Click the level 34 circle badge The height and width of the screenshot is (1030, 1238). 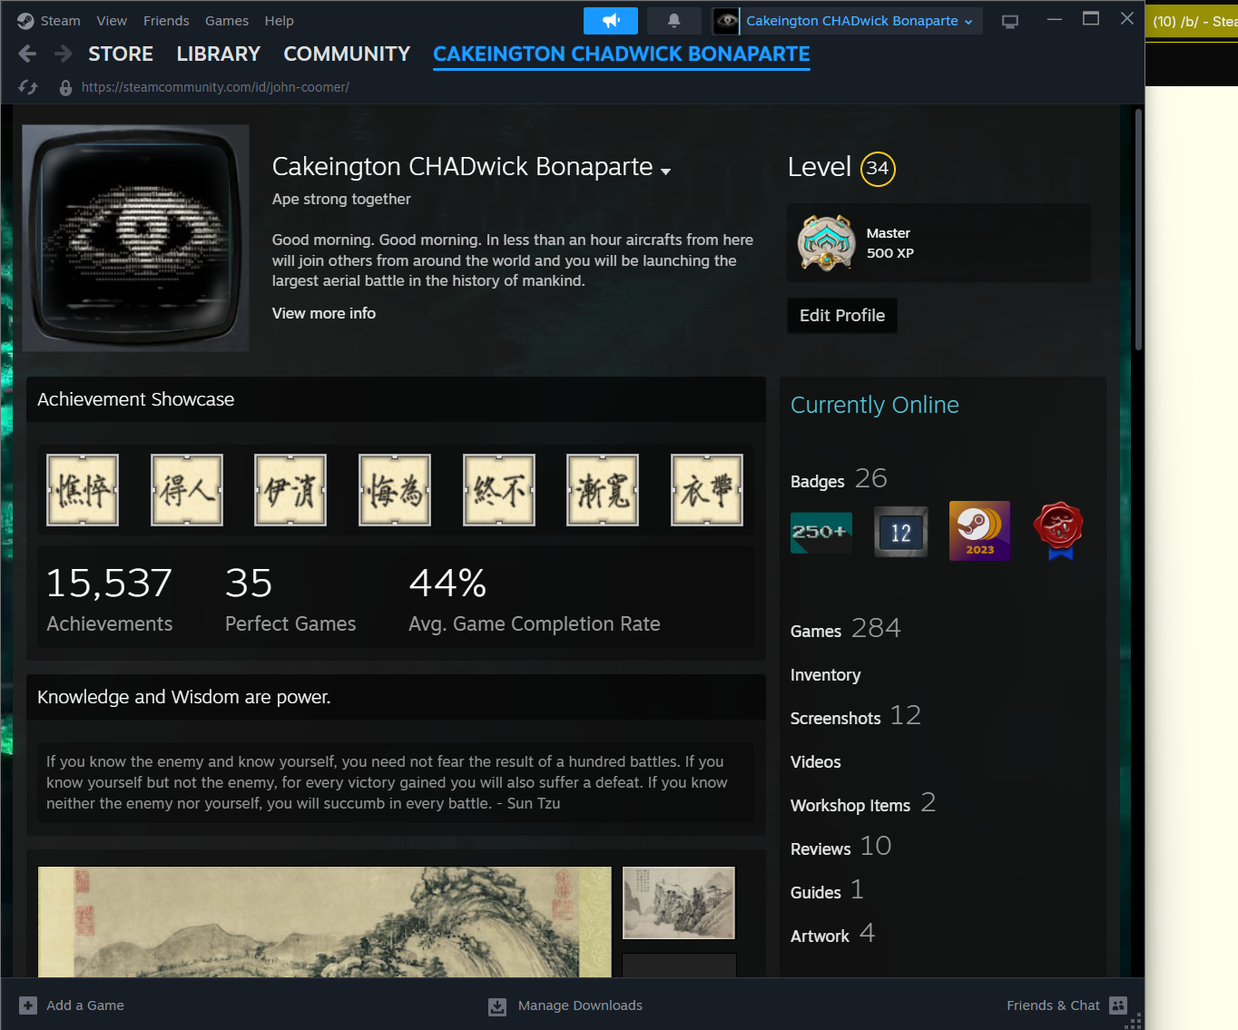coord(878,168)
